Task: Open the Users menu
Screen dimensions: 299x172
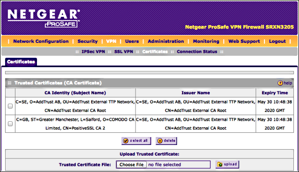Action: [132, 41]
